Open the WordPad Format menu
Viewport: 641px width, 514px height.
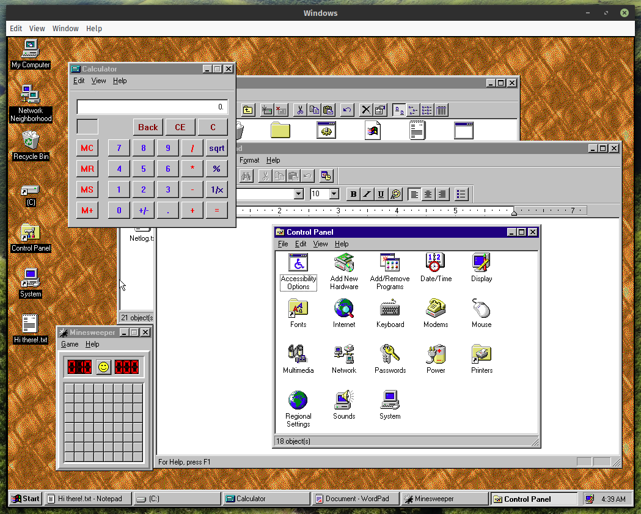pyautogui.click(x=249, y=160)
